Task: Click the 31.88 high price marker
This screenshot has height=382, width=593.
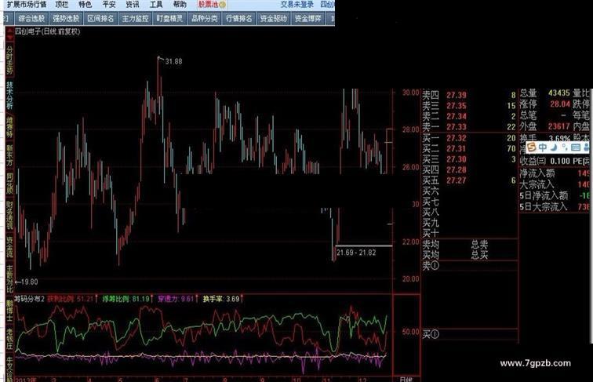Action: click(x=173, y=61)
